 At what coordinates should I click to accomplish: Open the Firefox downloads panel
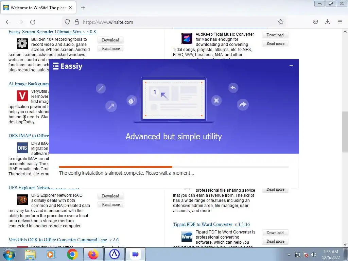(327, 22)
